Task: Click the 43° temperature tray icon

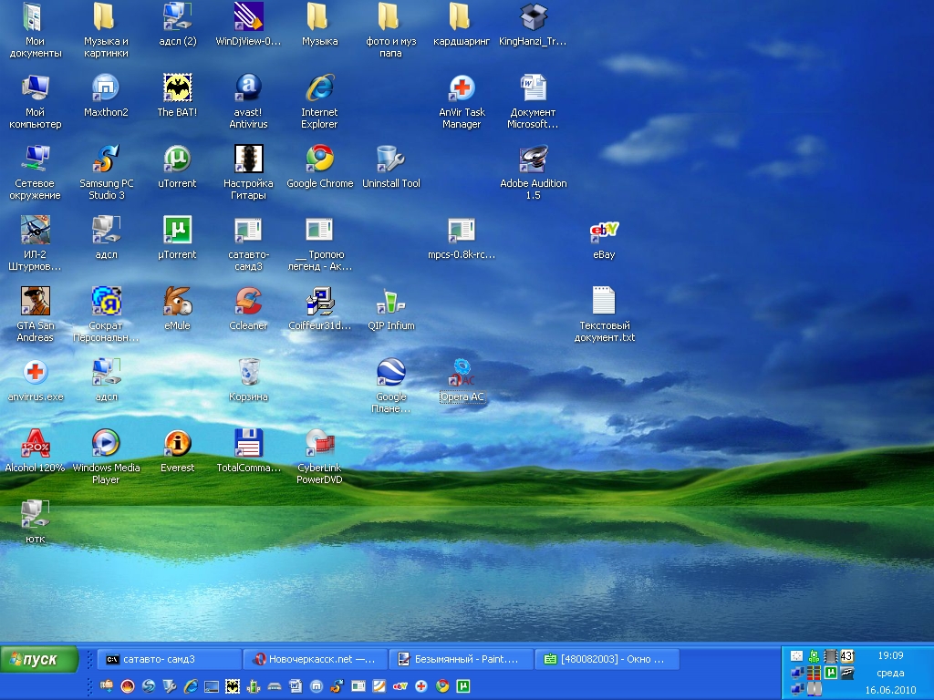Action: tap(847, 656)
